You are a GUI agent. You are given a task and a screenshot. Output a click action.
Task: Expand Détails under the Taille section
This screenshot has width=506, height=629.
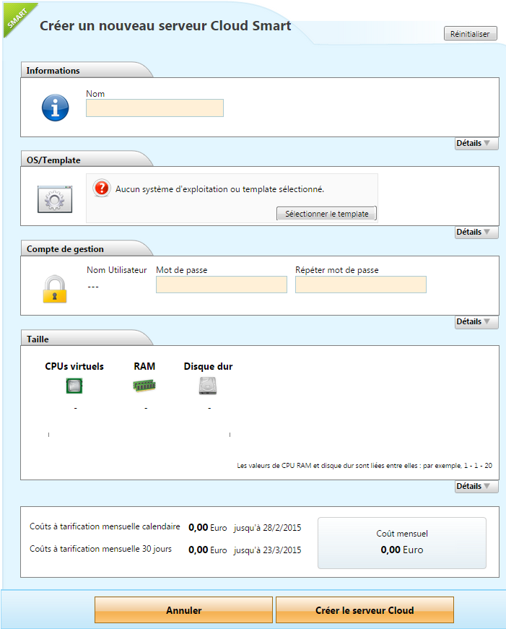click(x=476, y=487)
